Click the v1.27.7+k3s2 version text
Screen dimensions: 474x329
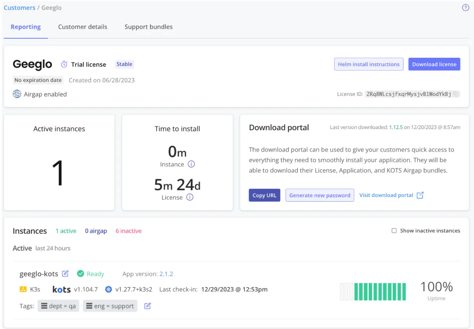(x=134, y=289)
